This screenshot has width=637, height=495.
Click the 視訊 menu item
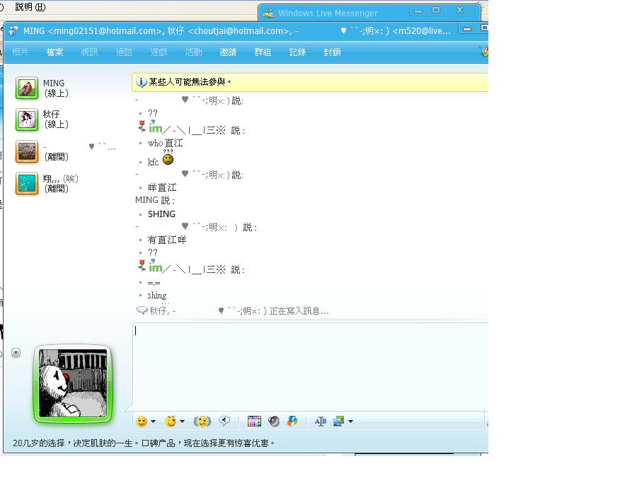[89, 52]
